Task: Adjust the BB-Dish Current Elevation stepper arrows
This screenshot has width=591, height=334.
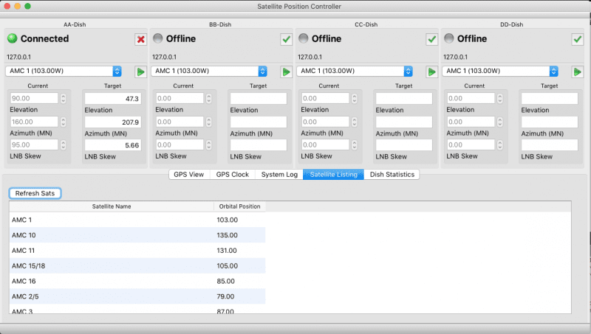Action: [x=209, y=98]
